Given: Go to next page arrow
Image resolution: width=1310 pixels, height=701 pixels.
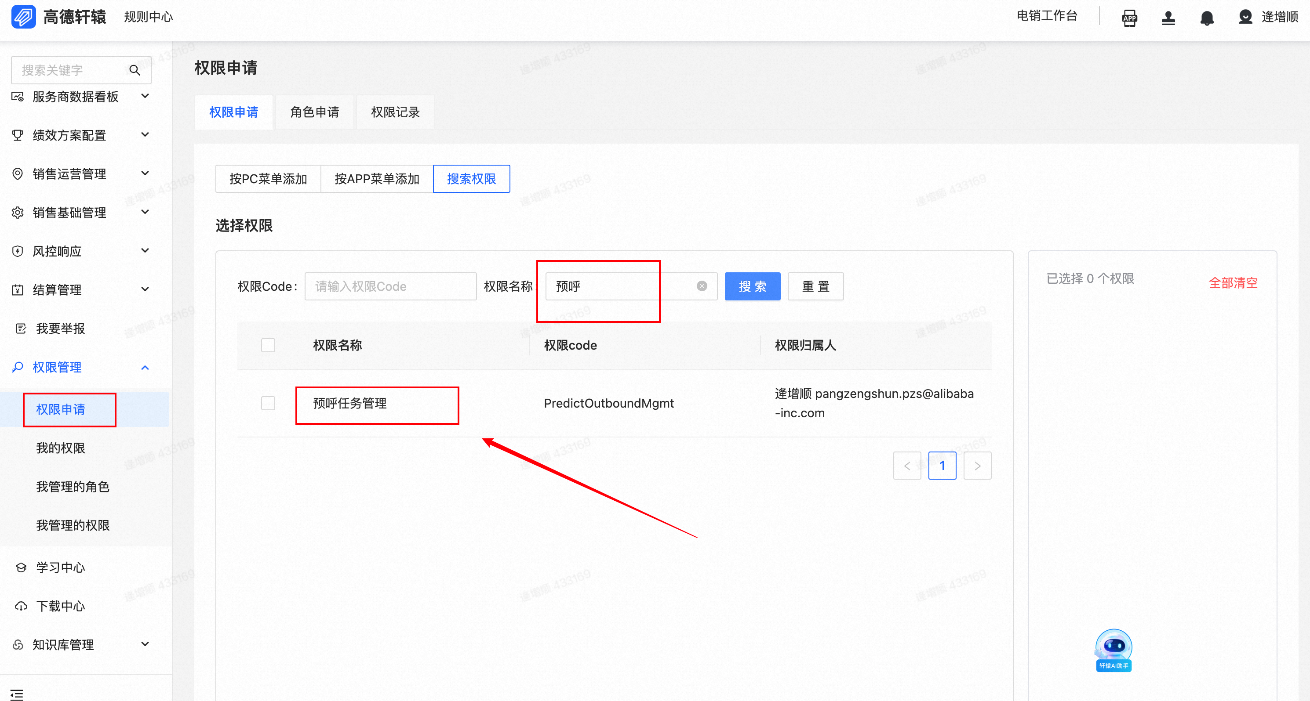Looking at the screenshot, I should point(977,465).
